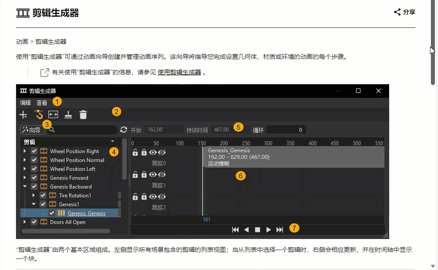The width and height of the screenshot is (438, 270).
Task: Click the closed padlock on track 跟踪2
Action: pos(144,197)
